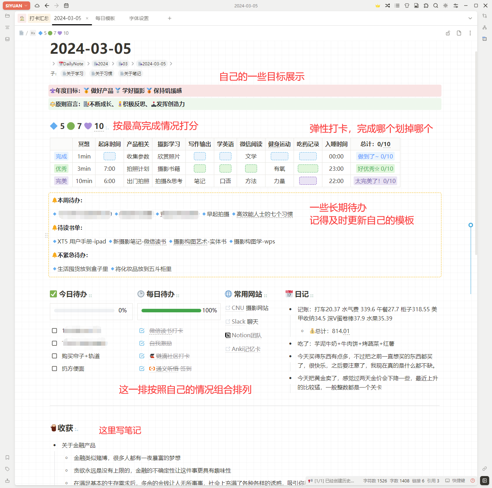Click the H3 heading crumb in breadcrumb bar
This screenshot has width=492, height=488.
click(33, 33)
